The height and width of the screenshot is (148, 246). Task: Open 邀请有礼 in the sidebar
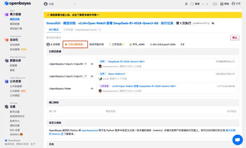(x=16, y=135)
